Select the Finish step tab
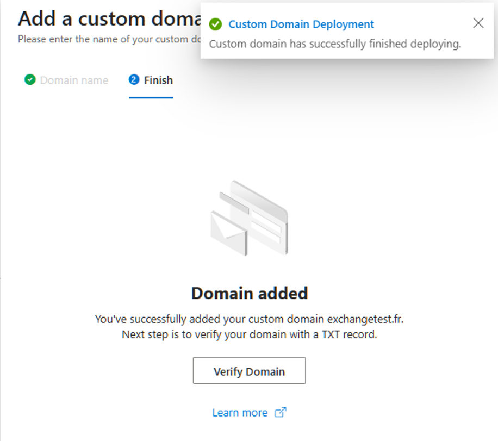 point(151,80)
